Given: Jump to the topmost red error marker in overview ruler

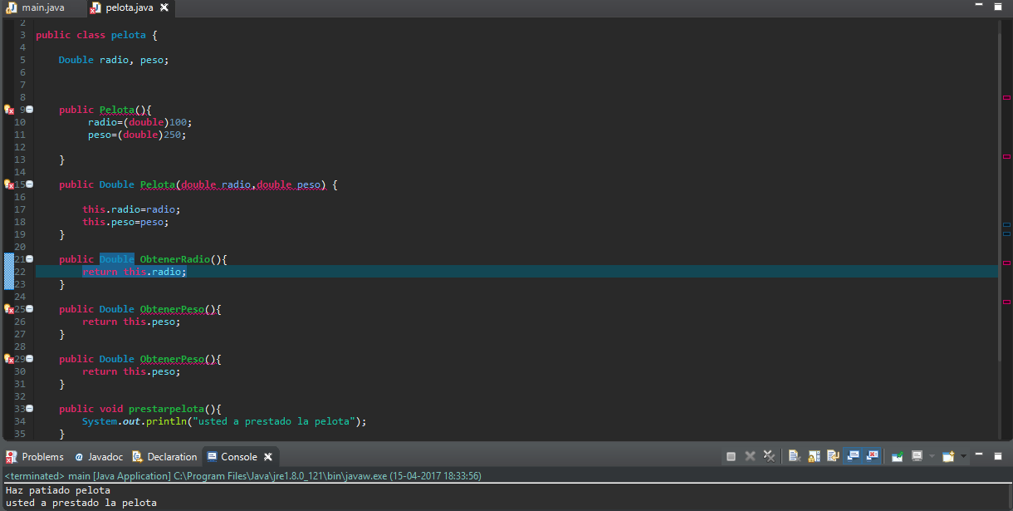Looking at the screenshot, I should (x=1007, y=97).
